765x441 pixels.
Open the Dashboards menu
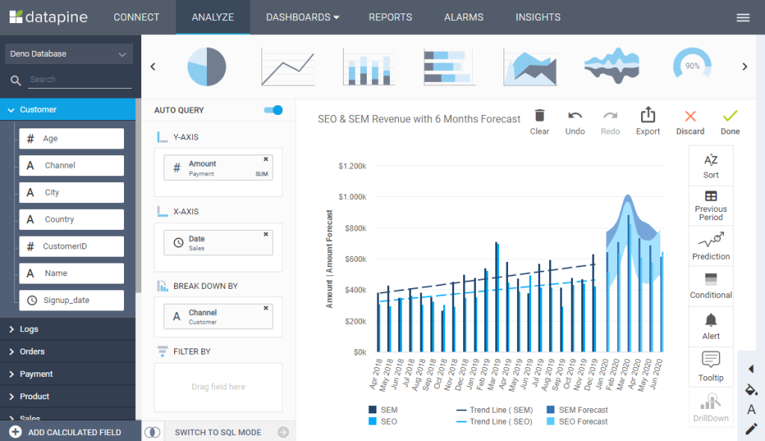pyautogui.click(x=302, y=17)
